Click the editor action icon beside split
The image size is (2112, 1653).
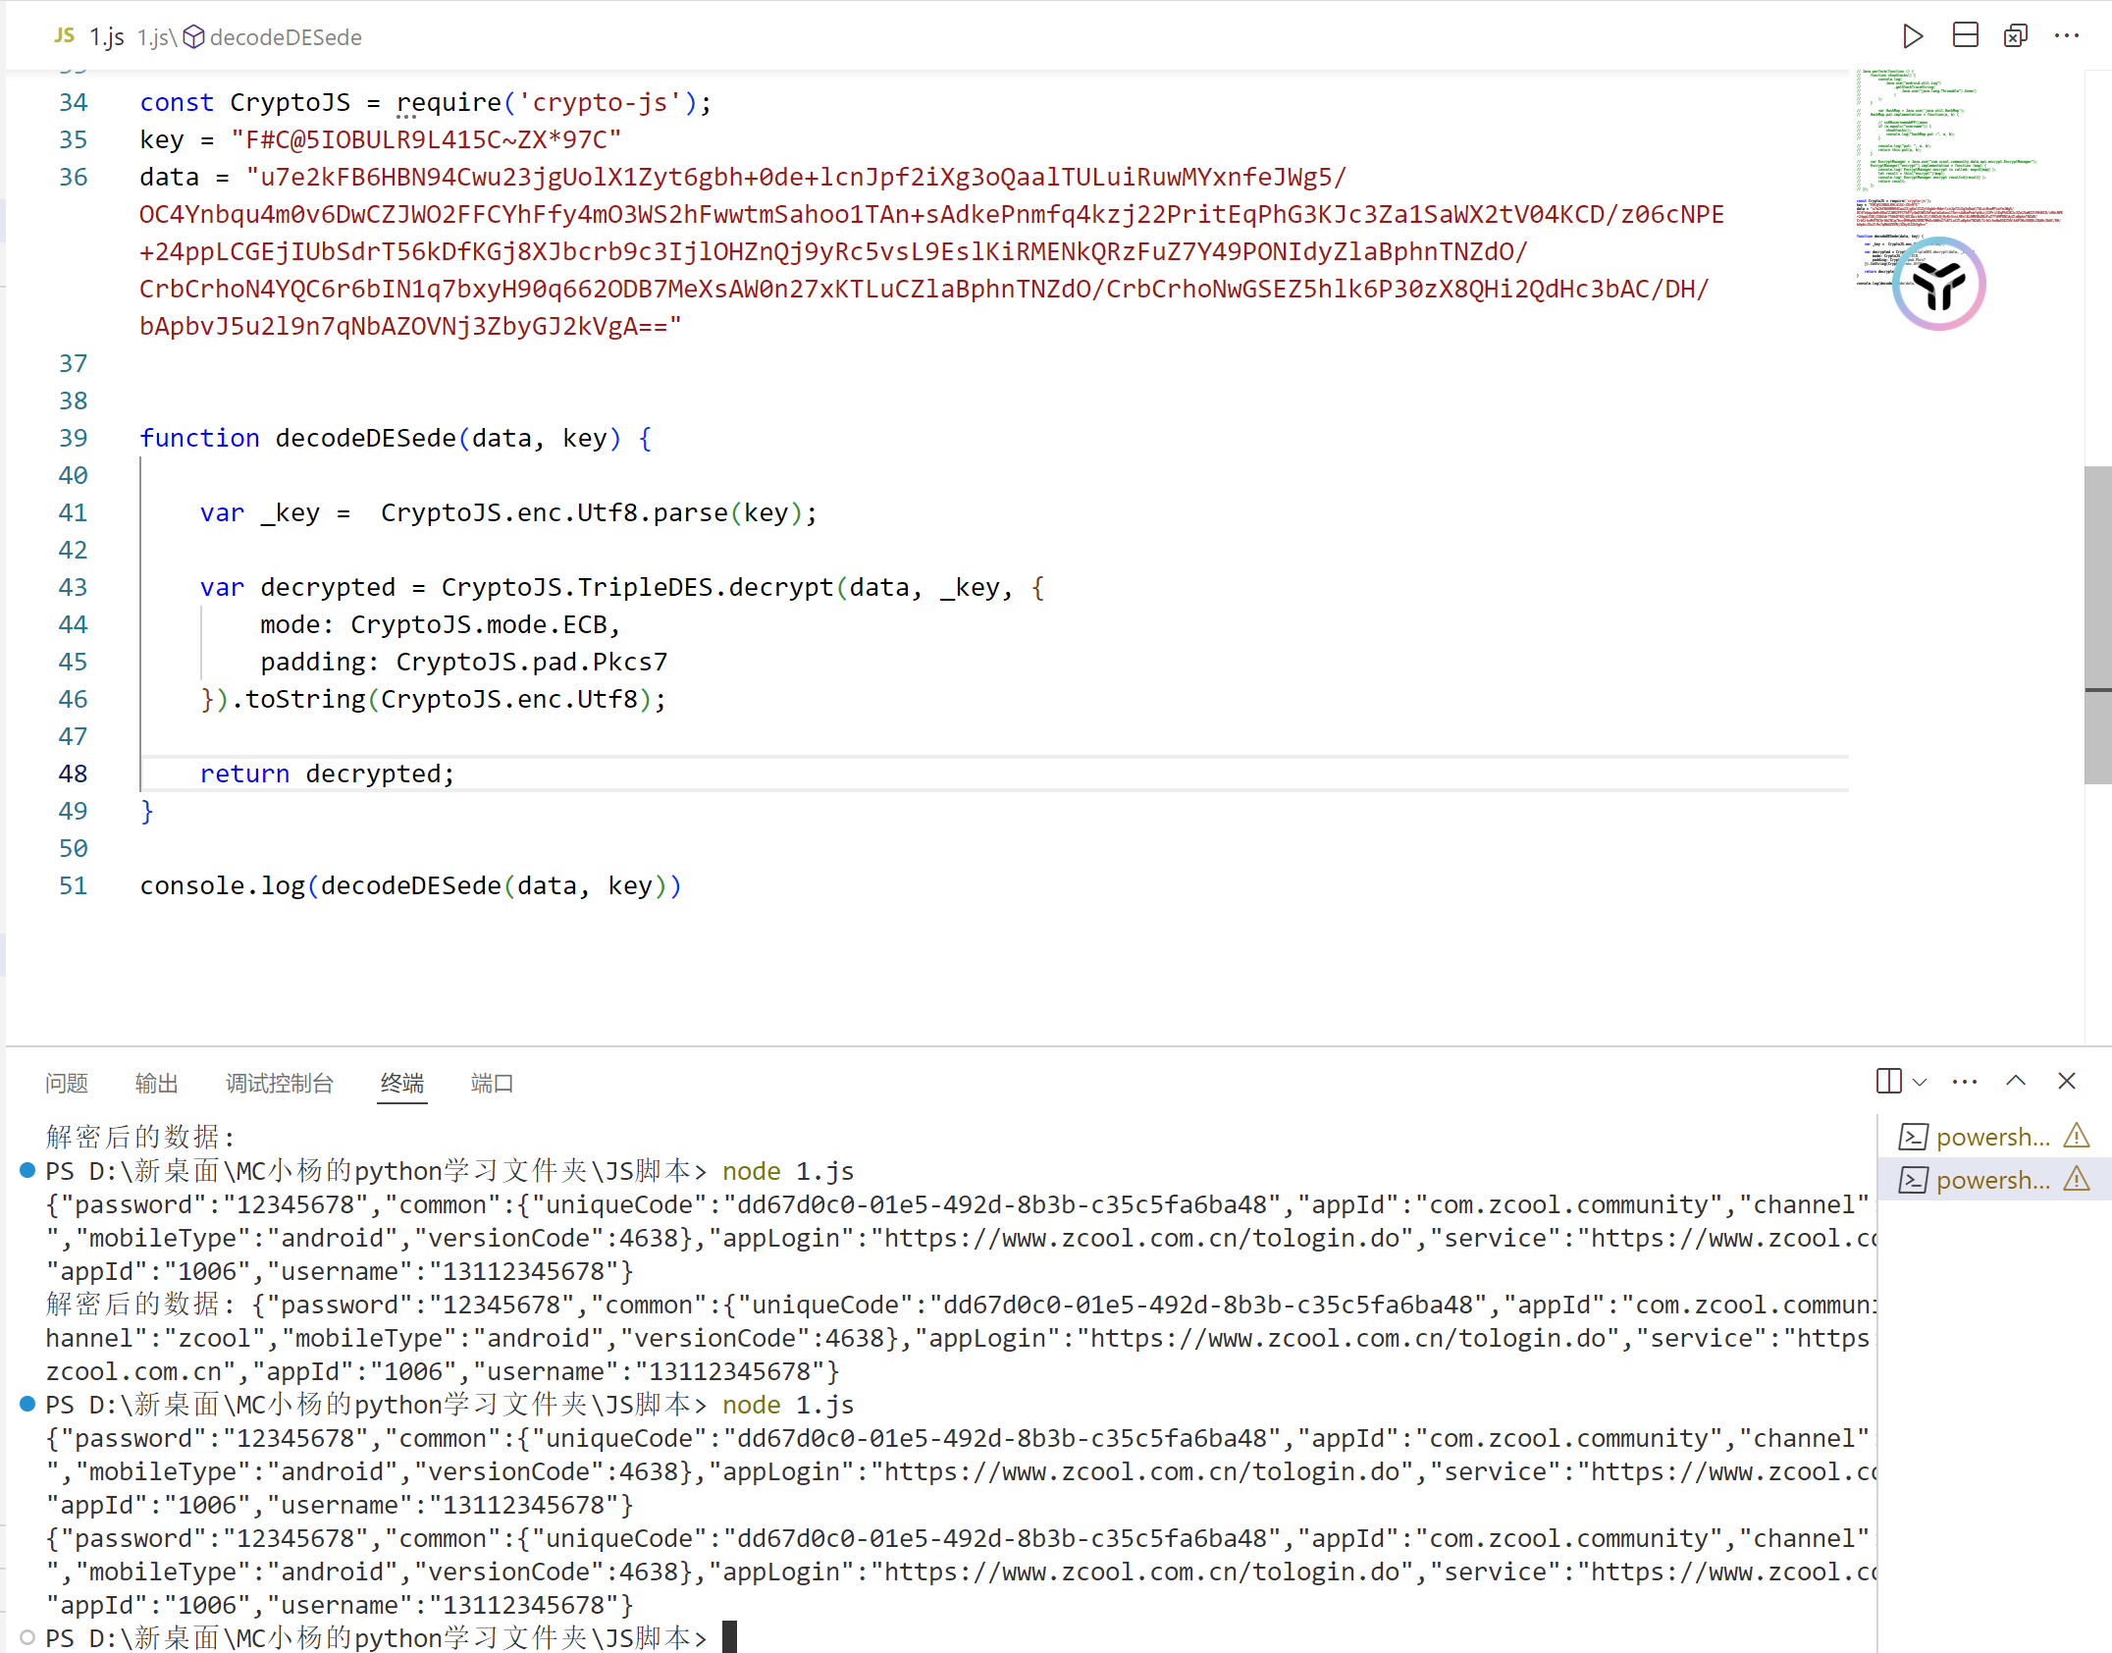[x=2015, y=36]
